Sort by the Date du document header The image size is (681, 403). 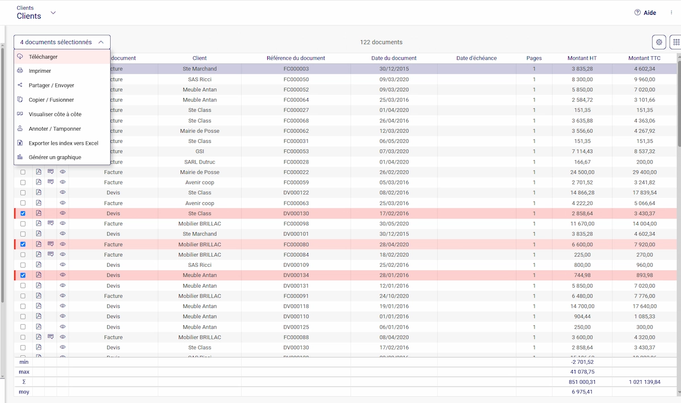[x=394, y=58]
